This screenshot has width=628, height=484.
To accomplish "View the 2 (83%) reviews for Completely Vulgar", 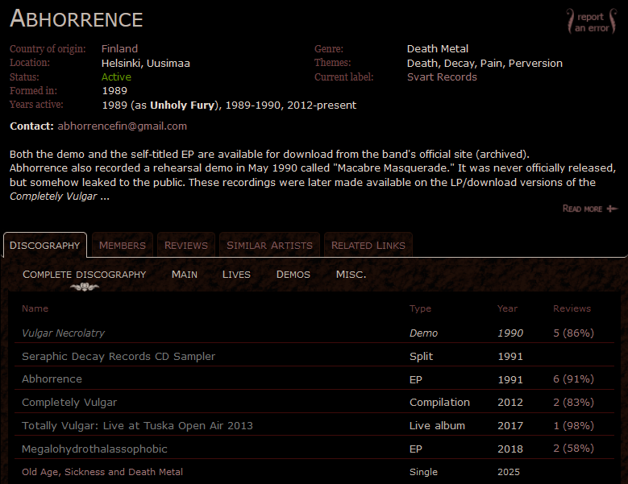I will click(x=573, y=402).
